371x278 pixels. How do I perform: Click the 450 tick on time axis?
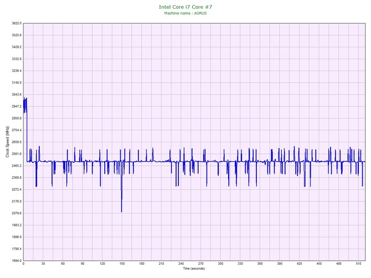pos(319,264)
